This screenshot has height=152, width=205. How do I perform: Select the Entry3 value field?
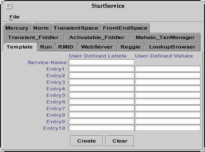(x=168, y=82)
